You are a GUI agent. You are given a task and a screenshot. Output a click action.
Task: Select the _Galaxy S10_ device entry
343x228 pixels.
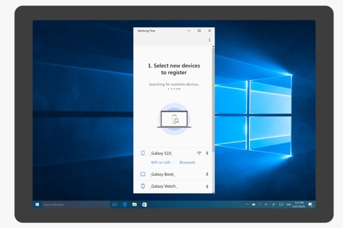point(174,153)
